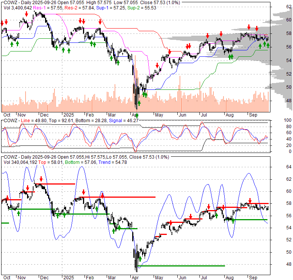
Task: Select the Sup-2 = 55.53 label
Action: coord(142,8)
